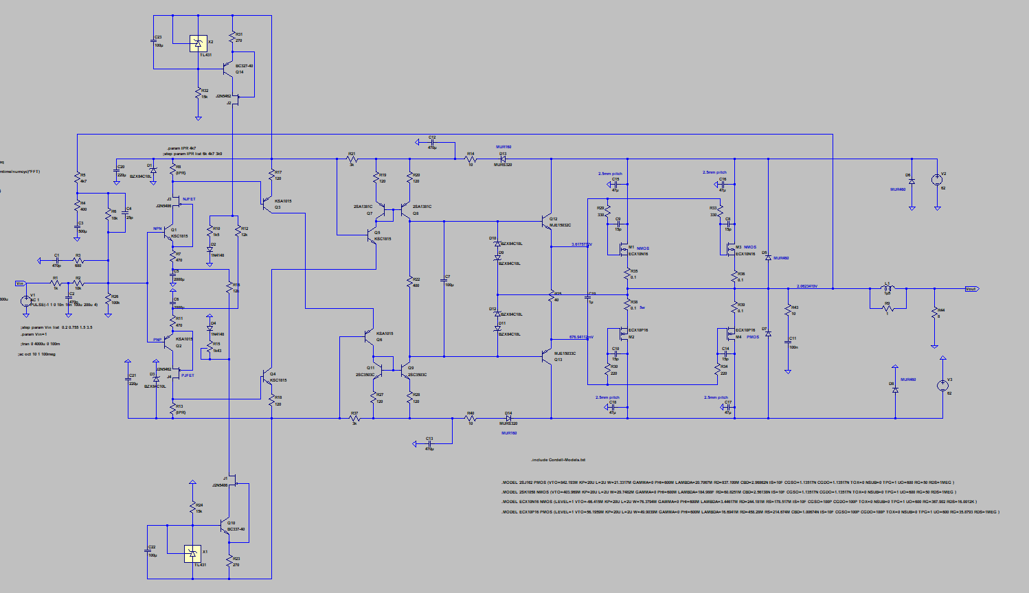Select diode D5 MUR460

768,256
